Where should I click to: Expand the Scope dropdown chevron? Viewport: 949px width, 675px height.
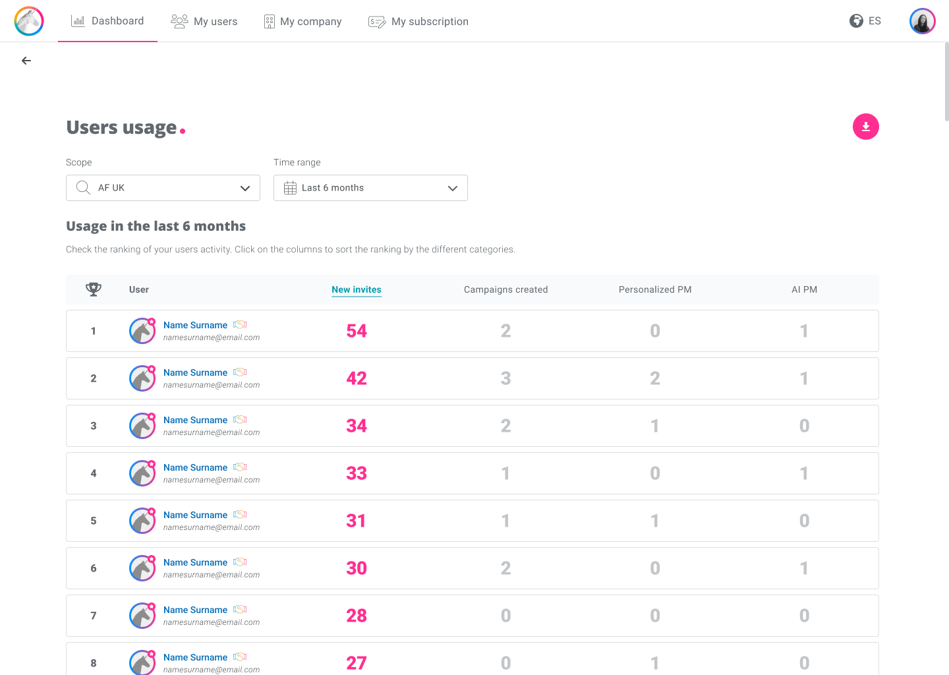tap(245, 188)
